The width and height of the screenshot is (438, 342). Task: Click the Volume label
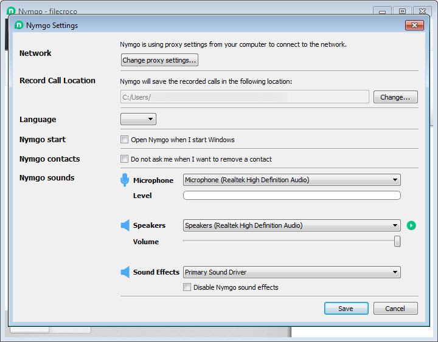(146, 242)
